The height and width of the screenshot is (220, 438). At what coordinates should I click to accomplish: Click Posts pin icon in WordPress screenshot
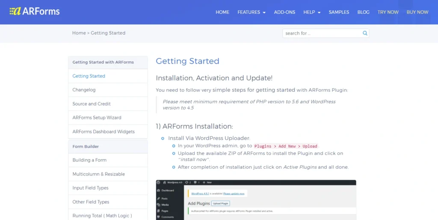pyautogui.click(x=158, y=199)
